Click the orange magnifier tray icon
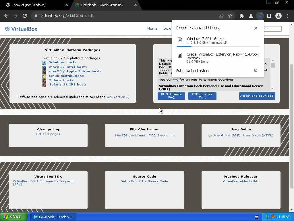The height and width of the screenshot is (221, 294). 273,217
